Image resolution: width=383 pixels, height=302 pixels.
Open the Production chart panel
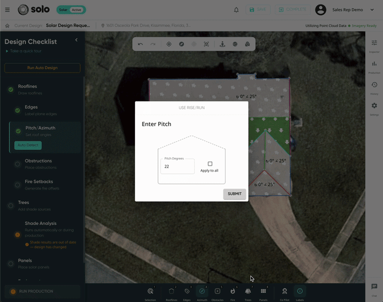[x=374, y=67]
